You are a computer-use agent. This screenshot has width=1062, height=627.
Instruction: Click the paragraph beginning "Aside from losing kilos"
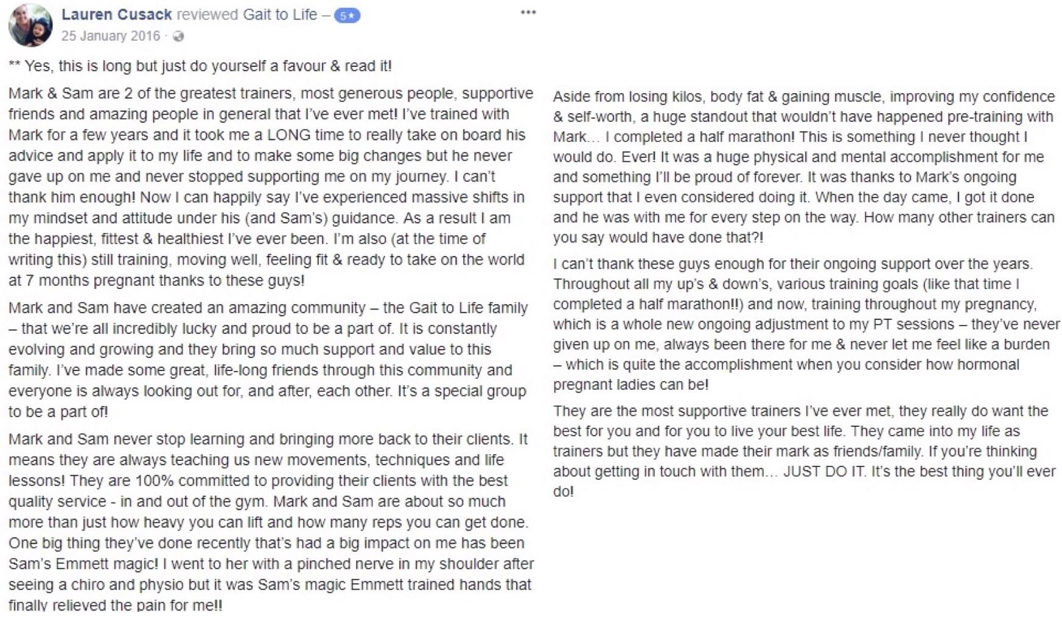pyautogui.click(x=803, y=167)
